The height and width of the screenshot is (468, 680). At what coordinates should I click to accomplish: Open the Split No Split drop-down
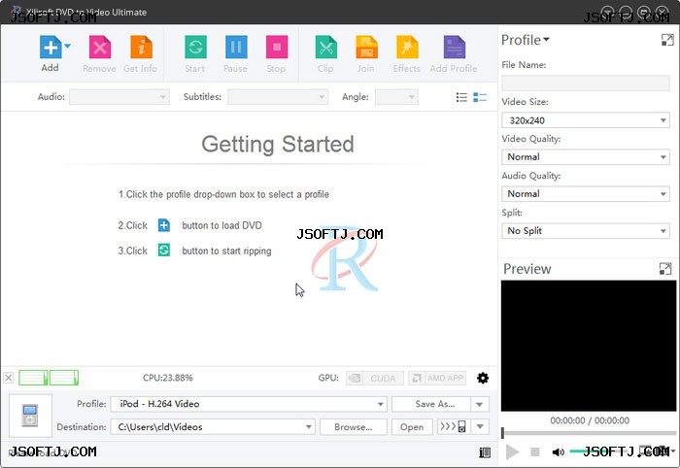point(586,230)
